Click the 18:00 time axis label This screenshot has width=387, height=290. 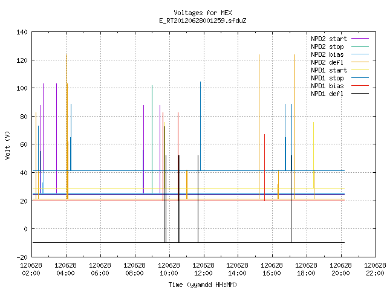(x=307, y=273)
